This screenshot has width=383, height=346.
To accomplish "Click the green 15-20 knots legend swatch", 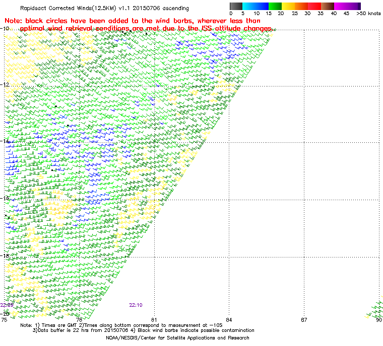I will point(275,6).
